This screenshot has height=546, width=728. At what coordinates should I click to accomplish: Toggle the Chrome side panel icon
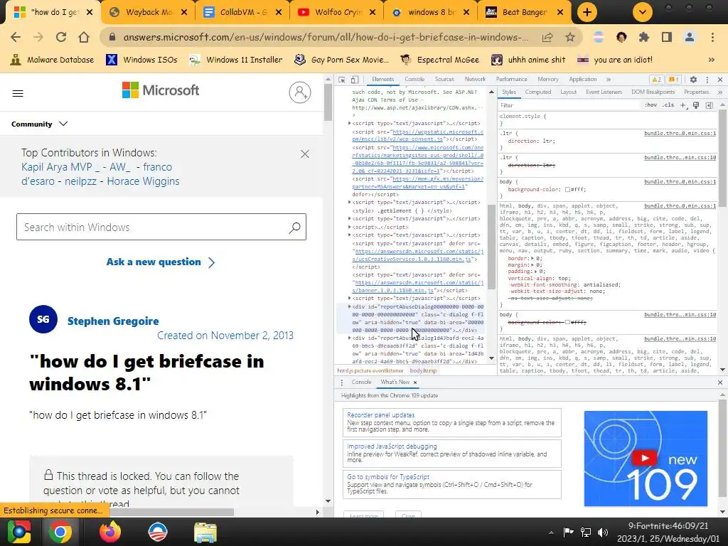point(667,37)
